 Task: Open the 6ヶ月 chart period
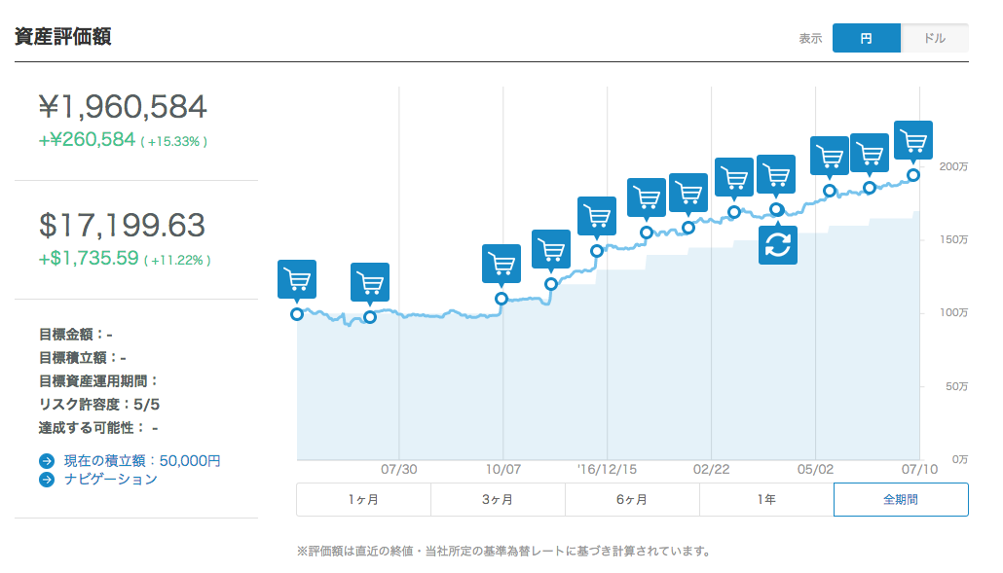632,499
